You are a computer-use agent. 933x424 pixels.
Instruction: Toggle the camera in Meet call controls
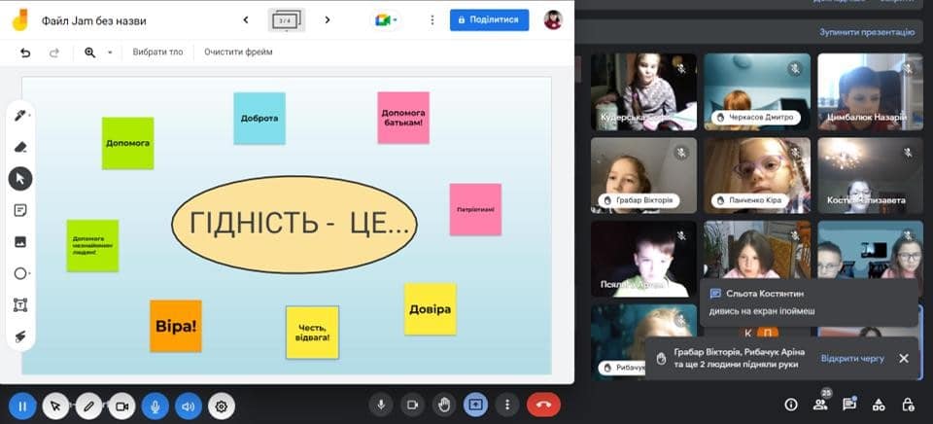click(x=412, y=405)
